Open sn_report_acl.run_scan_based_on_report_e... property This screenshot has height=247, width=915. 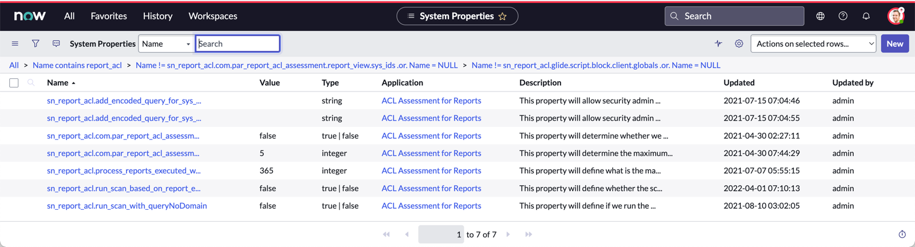coord(124,189)
